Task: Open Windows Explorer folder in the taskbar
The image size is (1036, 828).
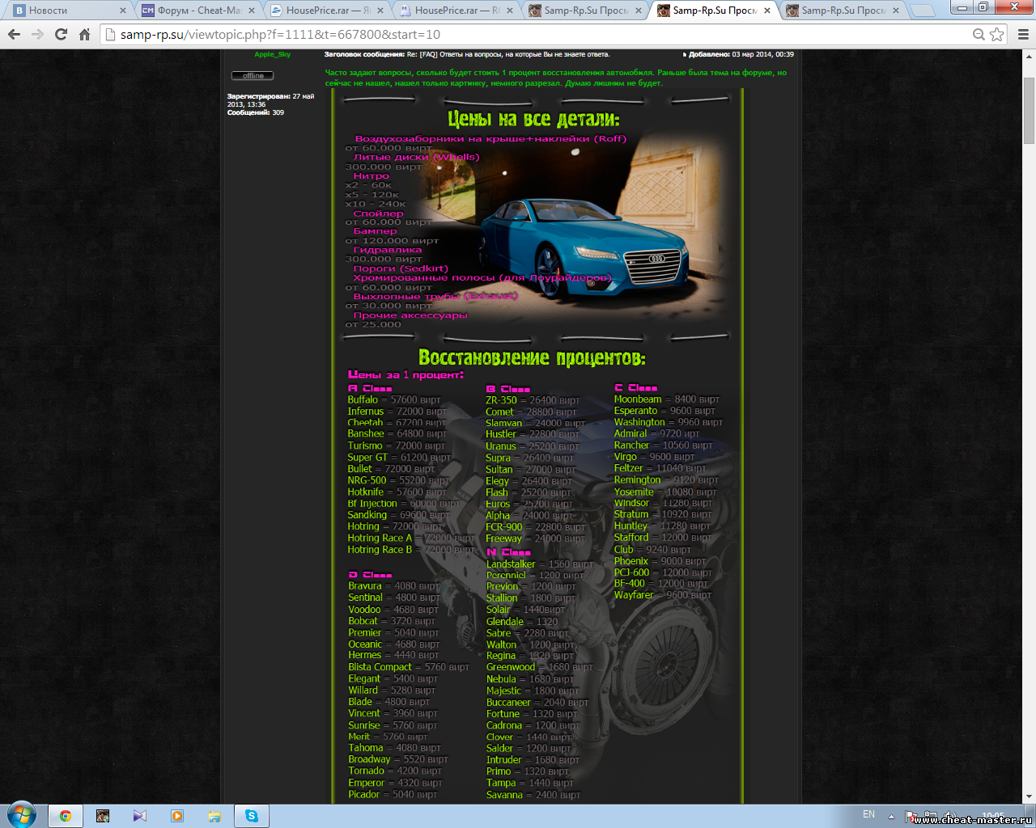Action: 214,816
